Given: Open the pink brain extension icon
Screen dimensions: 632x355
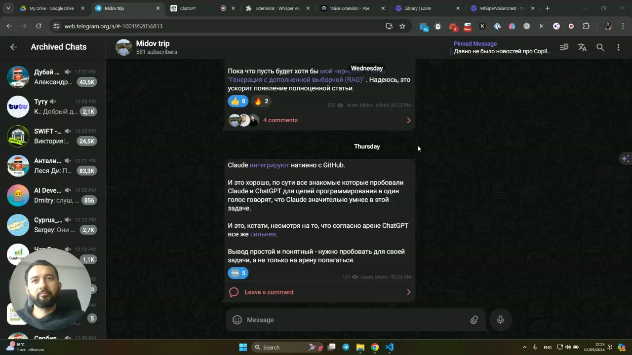Looking at the screenshot, I should (512, 27).
